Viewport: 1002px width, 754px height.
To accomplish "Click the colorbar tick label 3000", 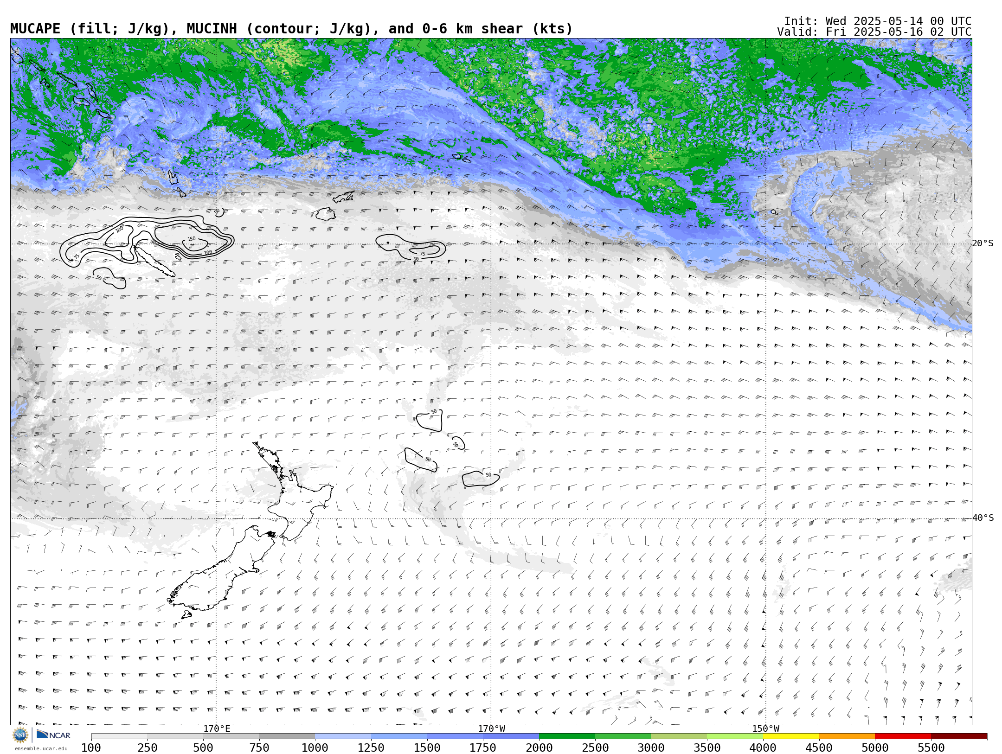I will (651, 748).
